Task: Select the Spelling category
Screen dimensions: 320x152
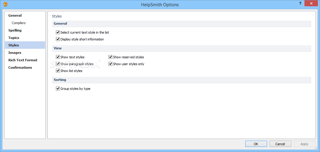Action: pos(25,30)
